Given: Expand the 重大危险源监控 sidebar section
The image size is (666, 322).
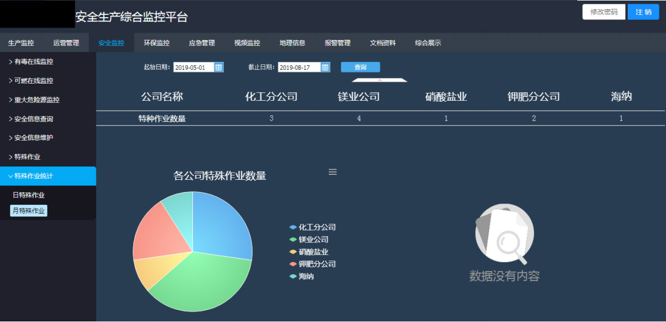Looking at the screenshot, I should [x=37, y=100].
